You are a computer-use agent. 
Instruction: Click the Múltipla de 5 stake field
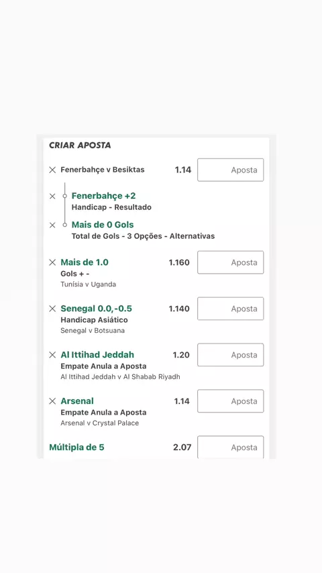[231, 448]
